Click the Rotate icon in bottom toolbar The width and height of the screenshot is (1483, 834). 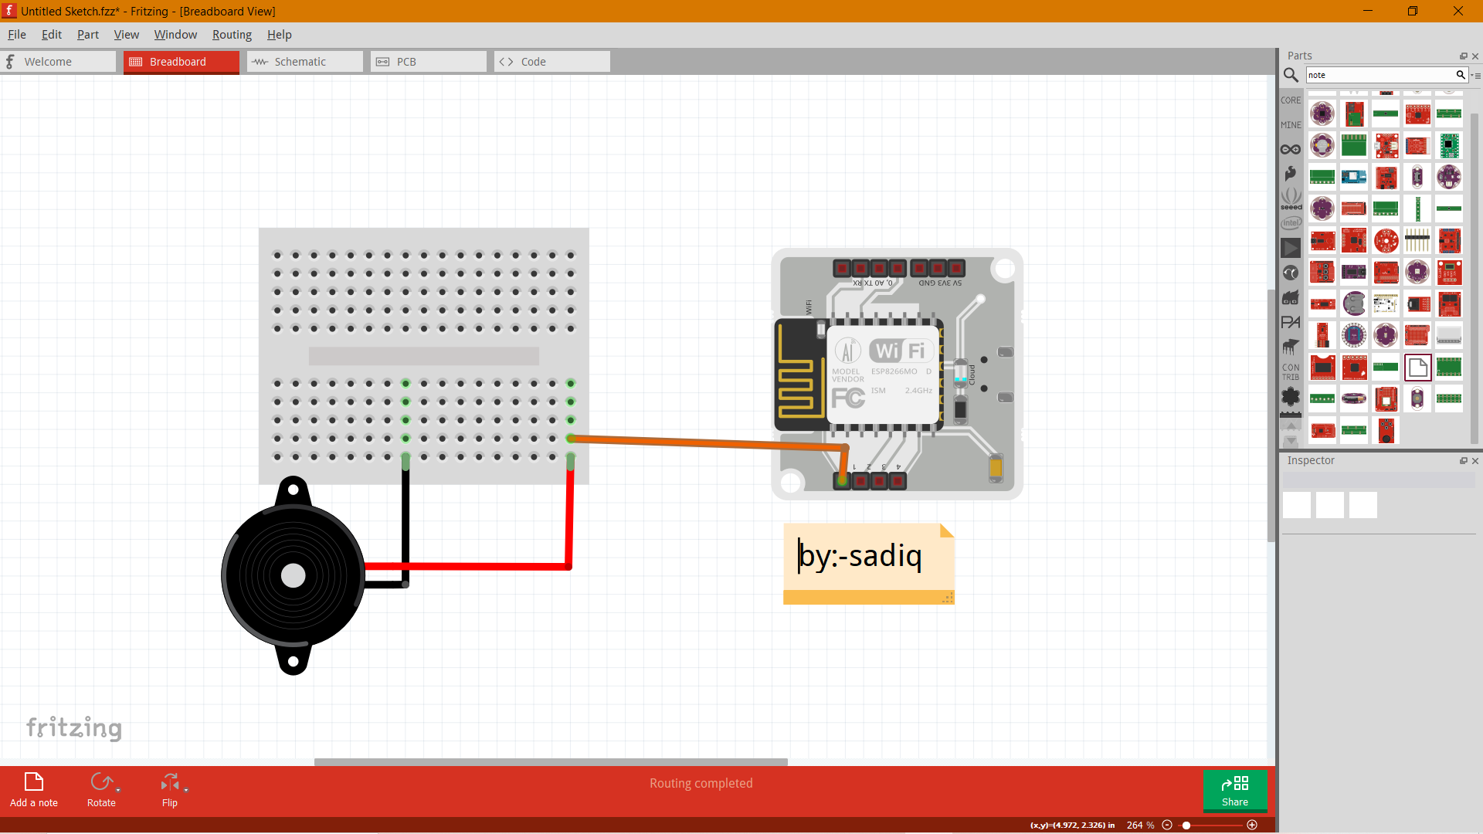[x=101, y=782]
